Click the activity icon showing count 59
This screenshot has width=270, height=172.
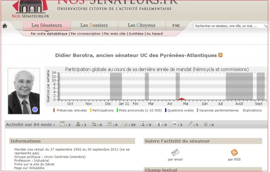pyautogui.click(x=125, y=124)
